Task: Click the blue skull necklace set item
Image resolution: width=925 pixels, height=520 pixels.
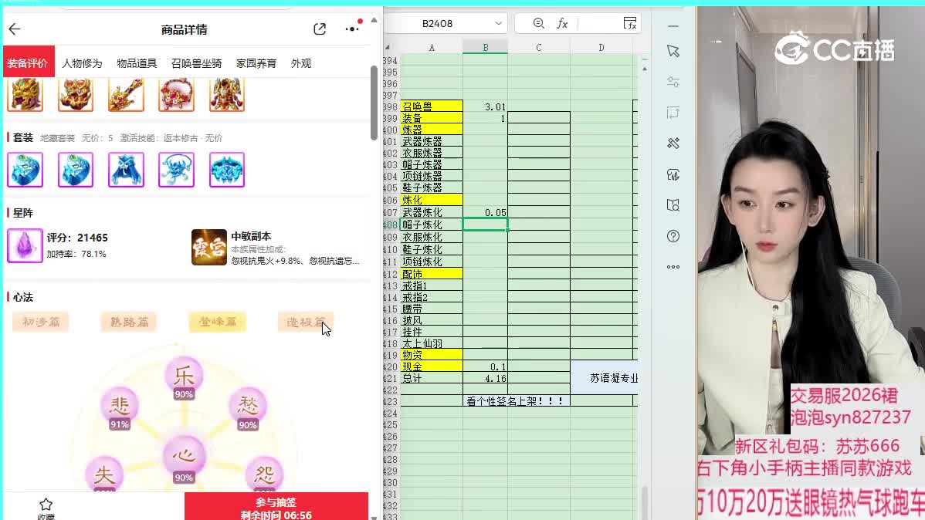Action: pyautogui.click(x=176, y=170)
